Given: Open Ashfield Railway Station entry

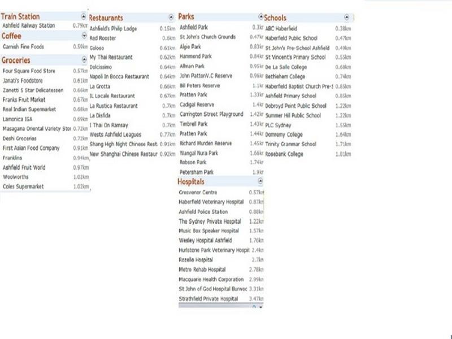Looking at the screenshot, I should click(29, 26).
